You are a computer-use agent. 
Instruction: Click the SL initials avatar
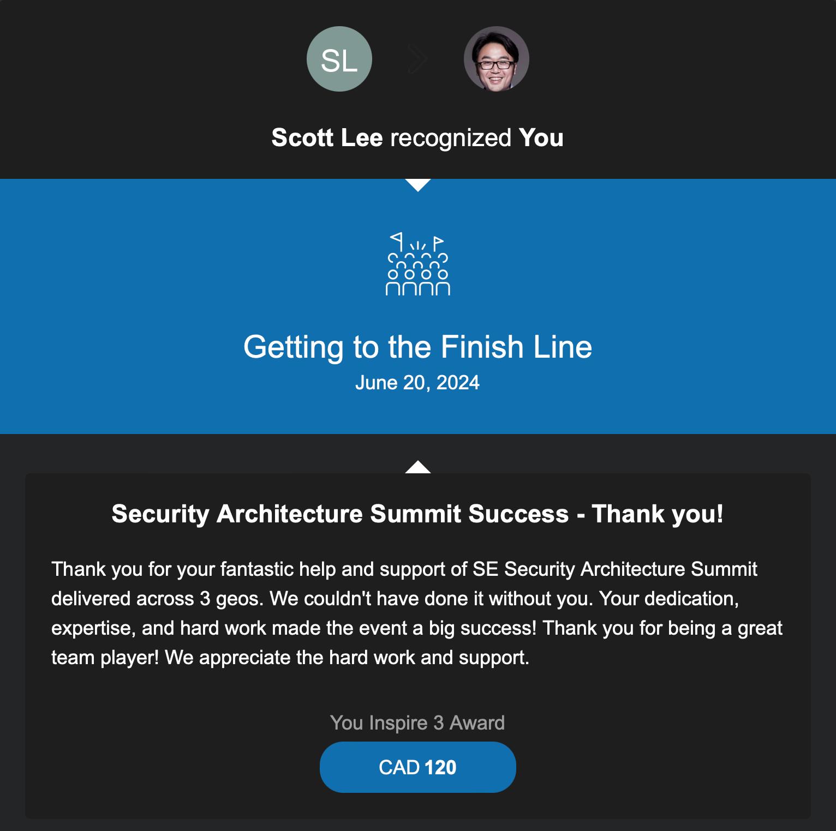(339, 59)
